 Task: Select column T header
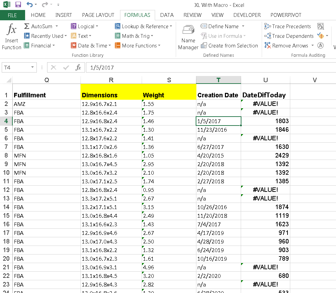tap(219, 80)
